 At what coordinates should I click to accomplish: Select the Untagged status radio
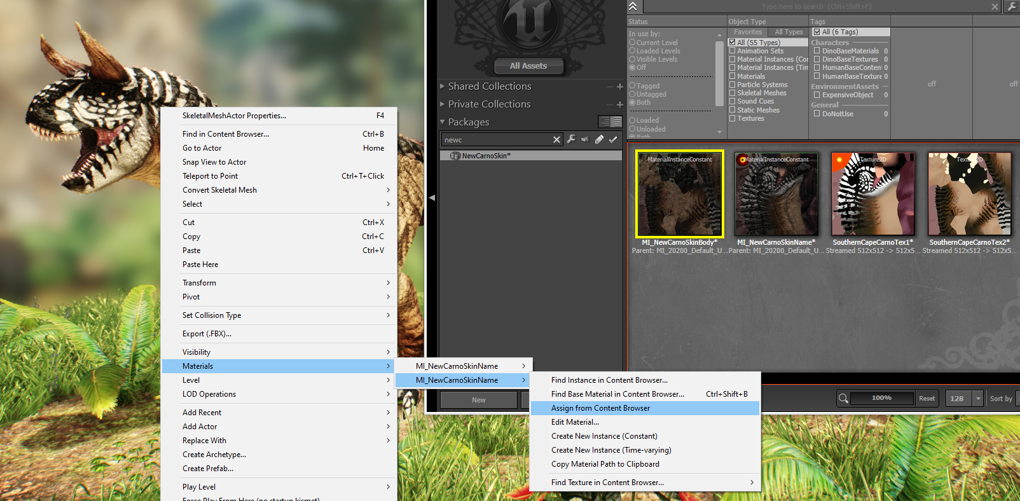point(633,94)
